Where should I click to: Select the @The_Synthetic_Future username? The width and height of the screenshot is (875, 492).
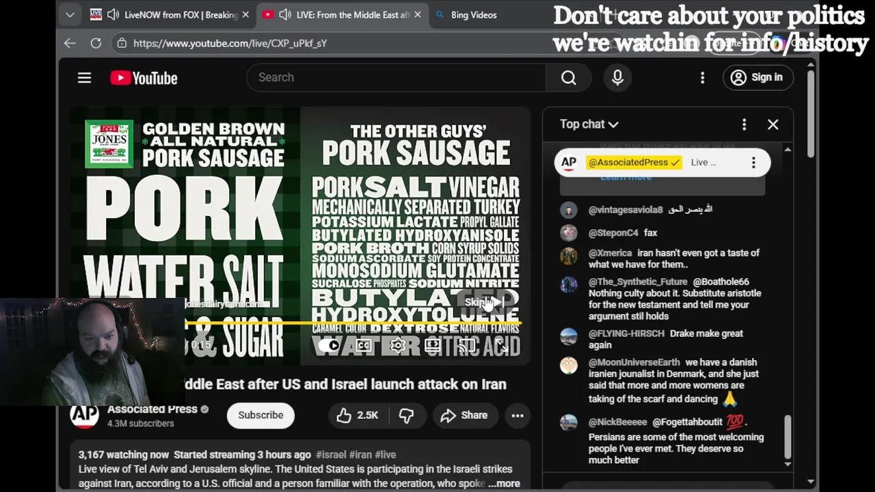(x=638, y=282)
